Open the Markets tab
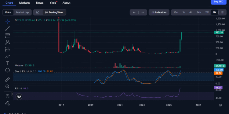Image resolution: width=229 pixels, height=114 pixels. click(x=24, y=3)
